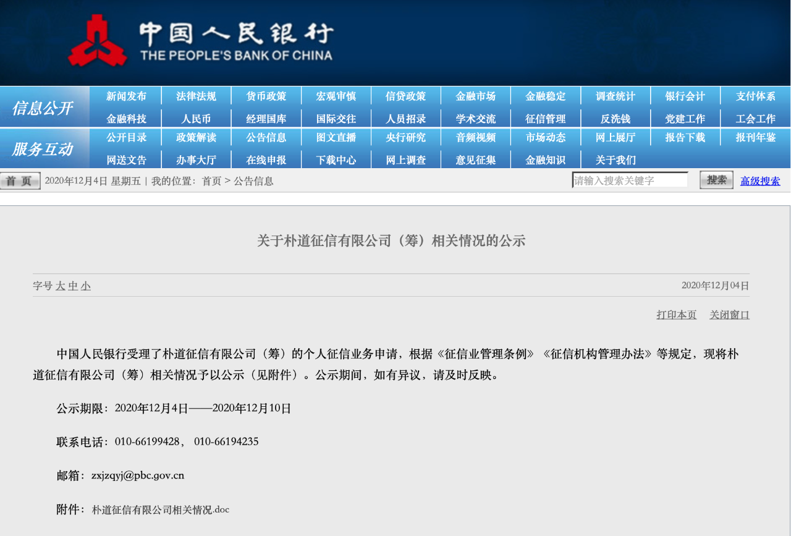Image resolution: width=791 pixels, height=536 pixels.
Task: Click 关闭窗口 to close window
Action: [729, 315]
